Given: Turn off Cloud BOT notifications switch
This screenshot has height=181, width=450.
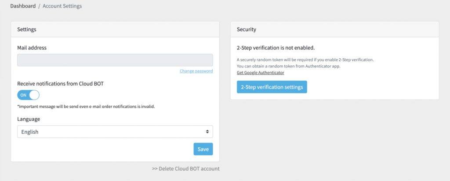Looking at the screenshot, I should click(x=29, y=95).
